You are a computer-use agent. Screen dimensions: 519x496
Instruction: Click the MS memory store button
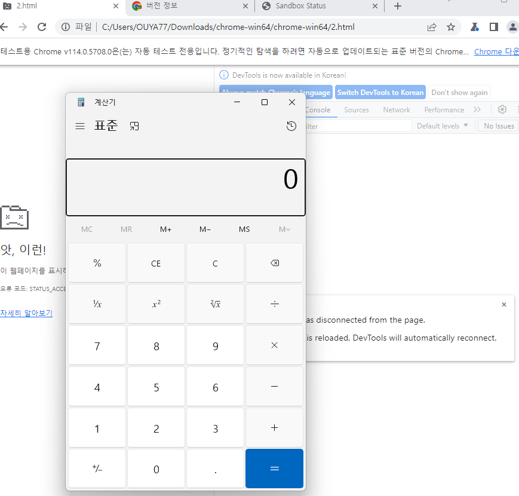point(244,229)
